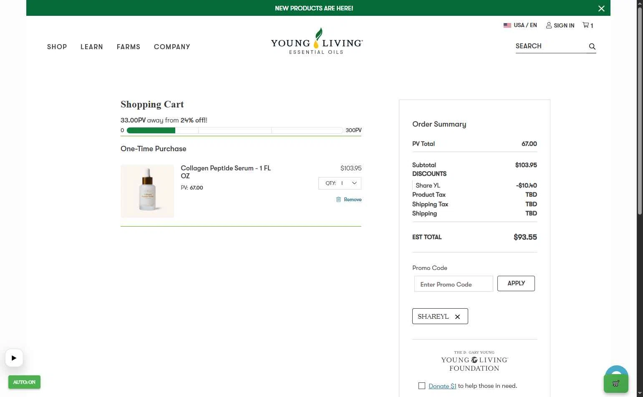Viewport: 643px width, 397px height.
Task: Click the Order Summary heading
Action: coord(439,124)
